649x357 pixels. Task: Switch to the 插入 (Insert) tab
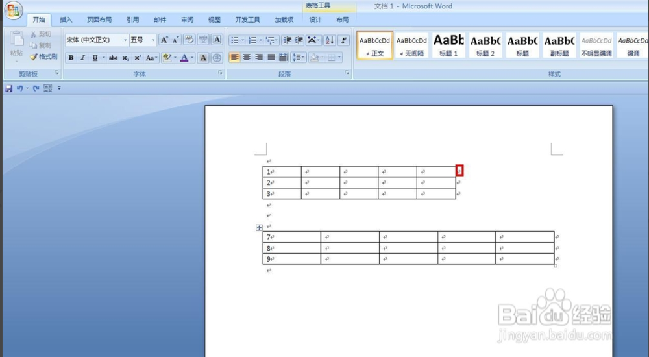[66, 19]
